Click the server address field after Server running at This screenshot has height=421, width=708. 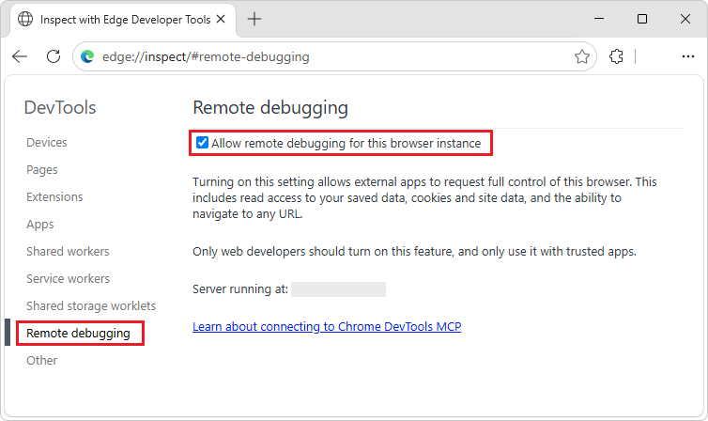click(338, 289)
